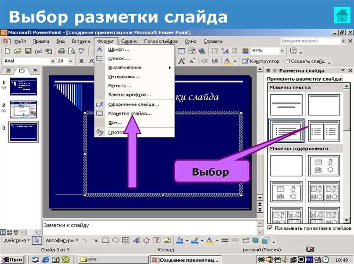Click the Spelling check icon
The width and height of the screenshot is (354, 264).
click(x=82, y=51)
